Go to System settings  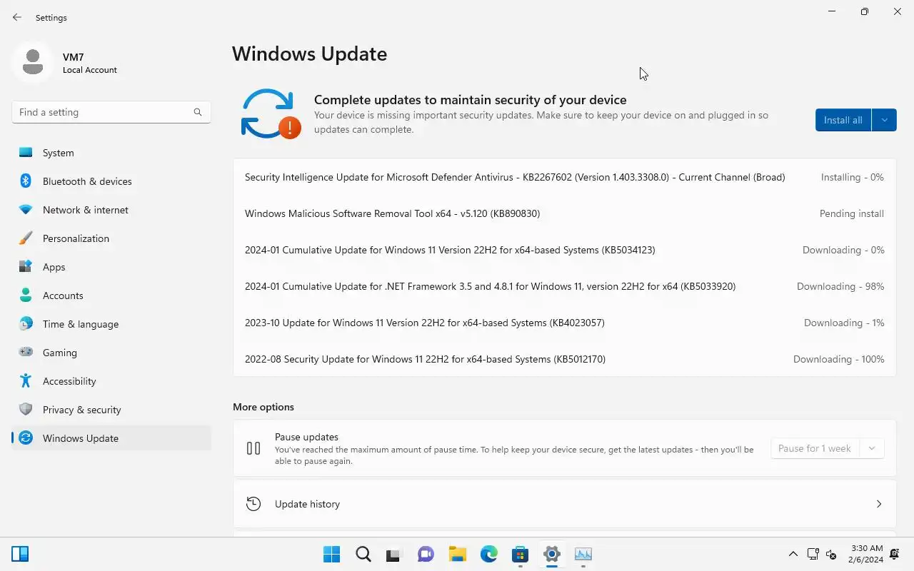[x=111, y=153]
